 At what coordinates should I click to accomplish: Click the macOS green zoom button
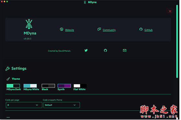(x=7, y=2)
